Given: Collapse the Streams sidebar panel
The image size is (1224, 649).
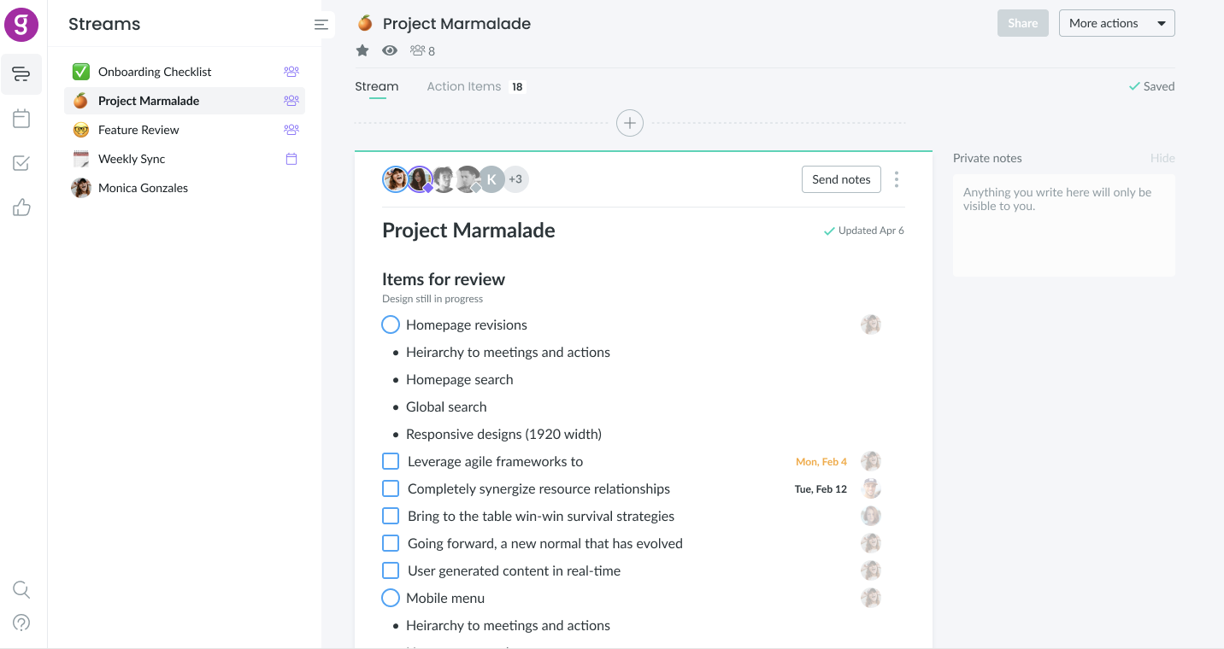Looking at the screenshot, I should click(321, 25).
